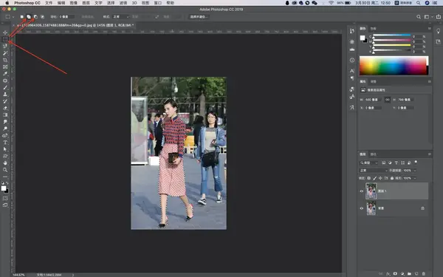Select the Magic Wand tool
The image size is (443, 277).
(5, 53)
